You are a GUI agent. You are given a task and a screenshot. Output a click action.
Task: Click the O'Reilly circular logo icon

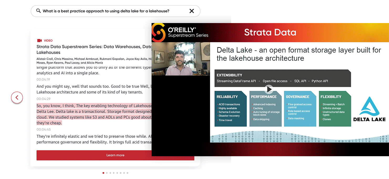158,32
